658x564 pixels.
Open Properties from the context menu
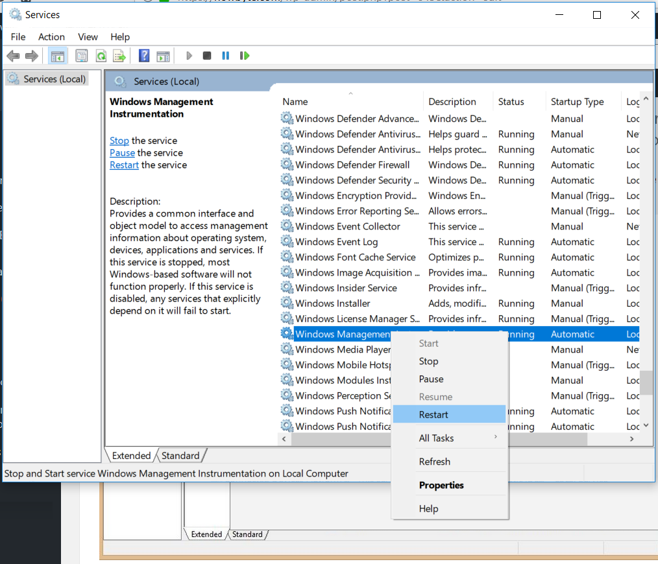pos(449,485)
